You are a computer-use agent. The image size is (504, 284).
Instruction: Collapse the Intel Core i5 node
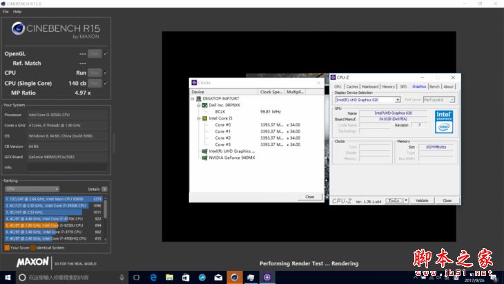coord(199,118)
